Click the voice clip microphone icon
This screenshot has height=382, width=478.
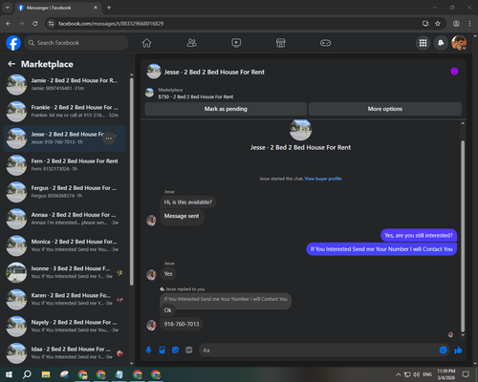pyautogui.click(x=148, y=350)
